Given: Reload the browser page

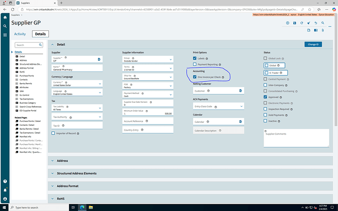Looking at the screenshot, I should [13, 9].
